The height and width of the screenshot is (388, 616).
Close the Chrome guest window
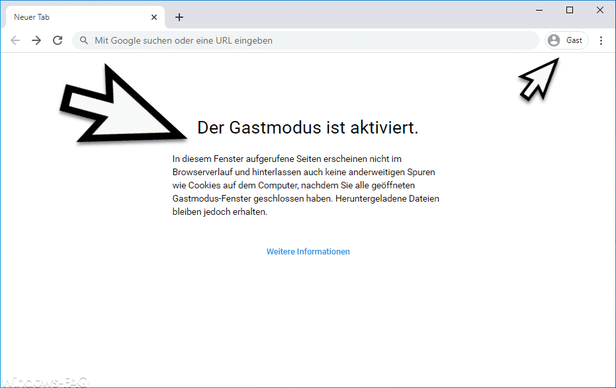coord(600,10)
